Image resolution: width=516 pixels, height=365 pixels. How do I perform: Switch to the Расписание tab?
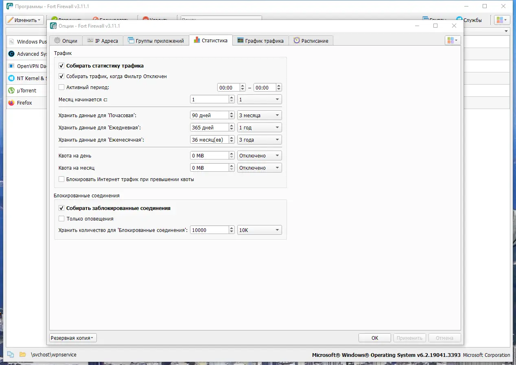pos(311,41)
